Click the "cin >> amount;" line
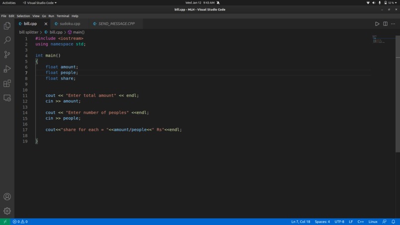The image size is (400, 225). click(63, 101)
